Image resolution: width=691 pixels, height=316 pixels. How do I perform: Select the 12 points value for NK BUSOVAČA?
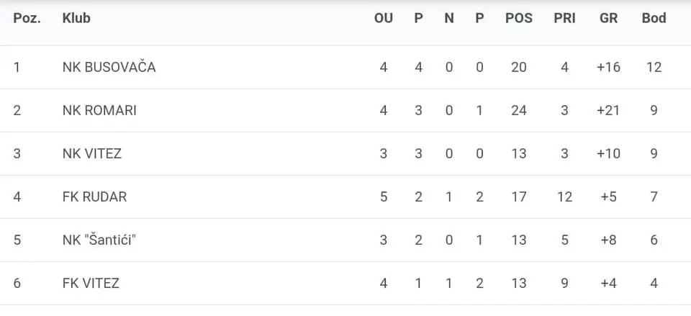click(654, 67)
